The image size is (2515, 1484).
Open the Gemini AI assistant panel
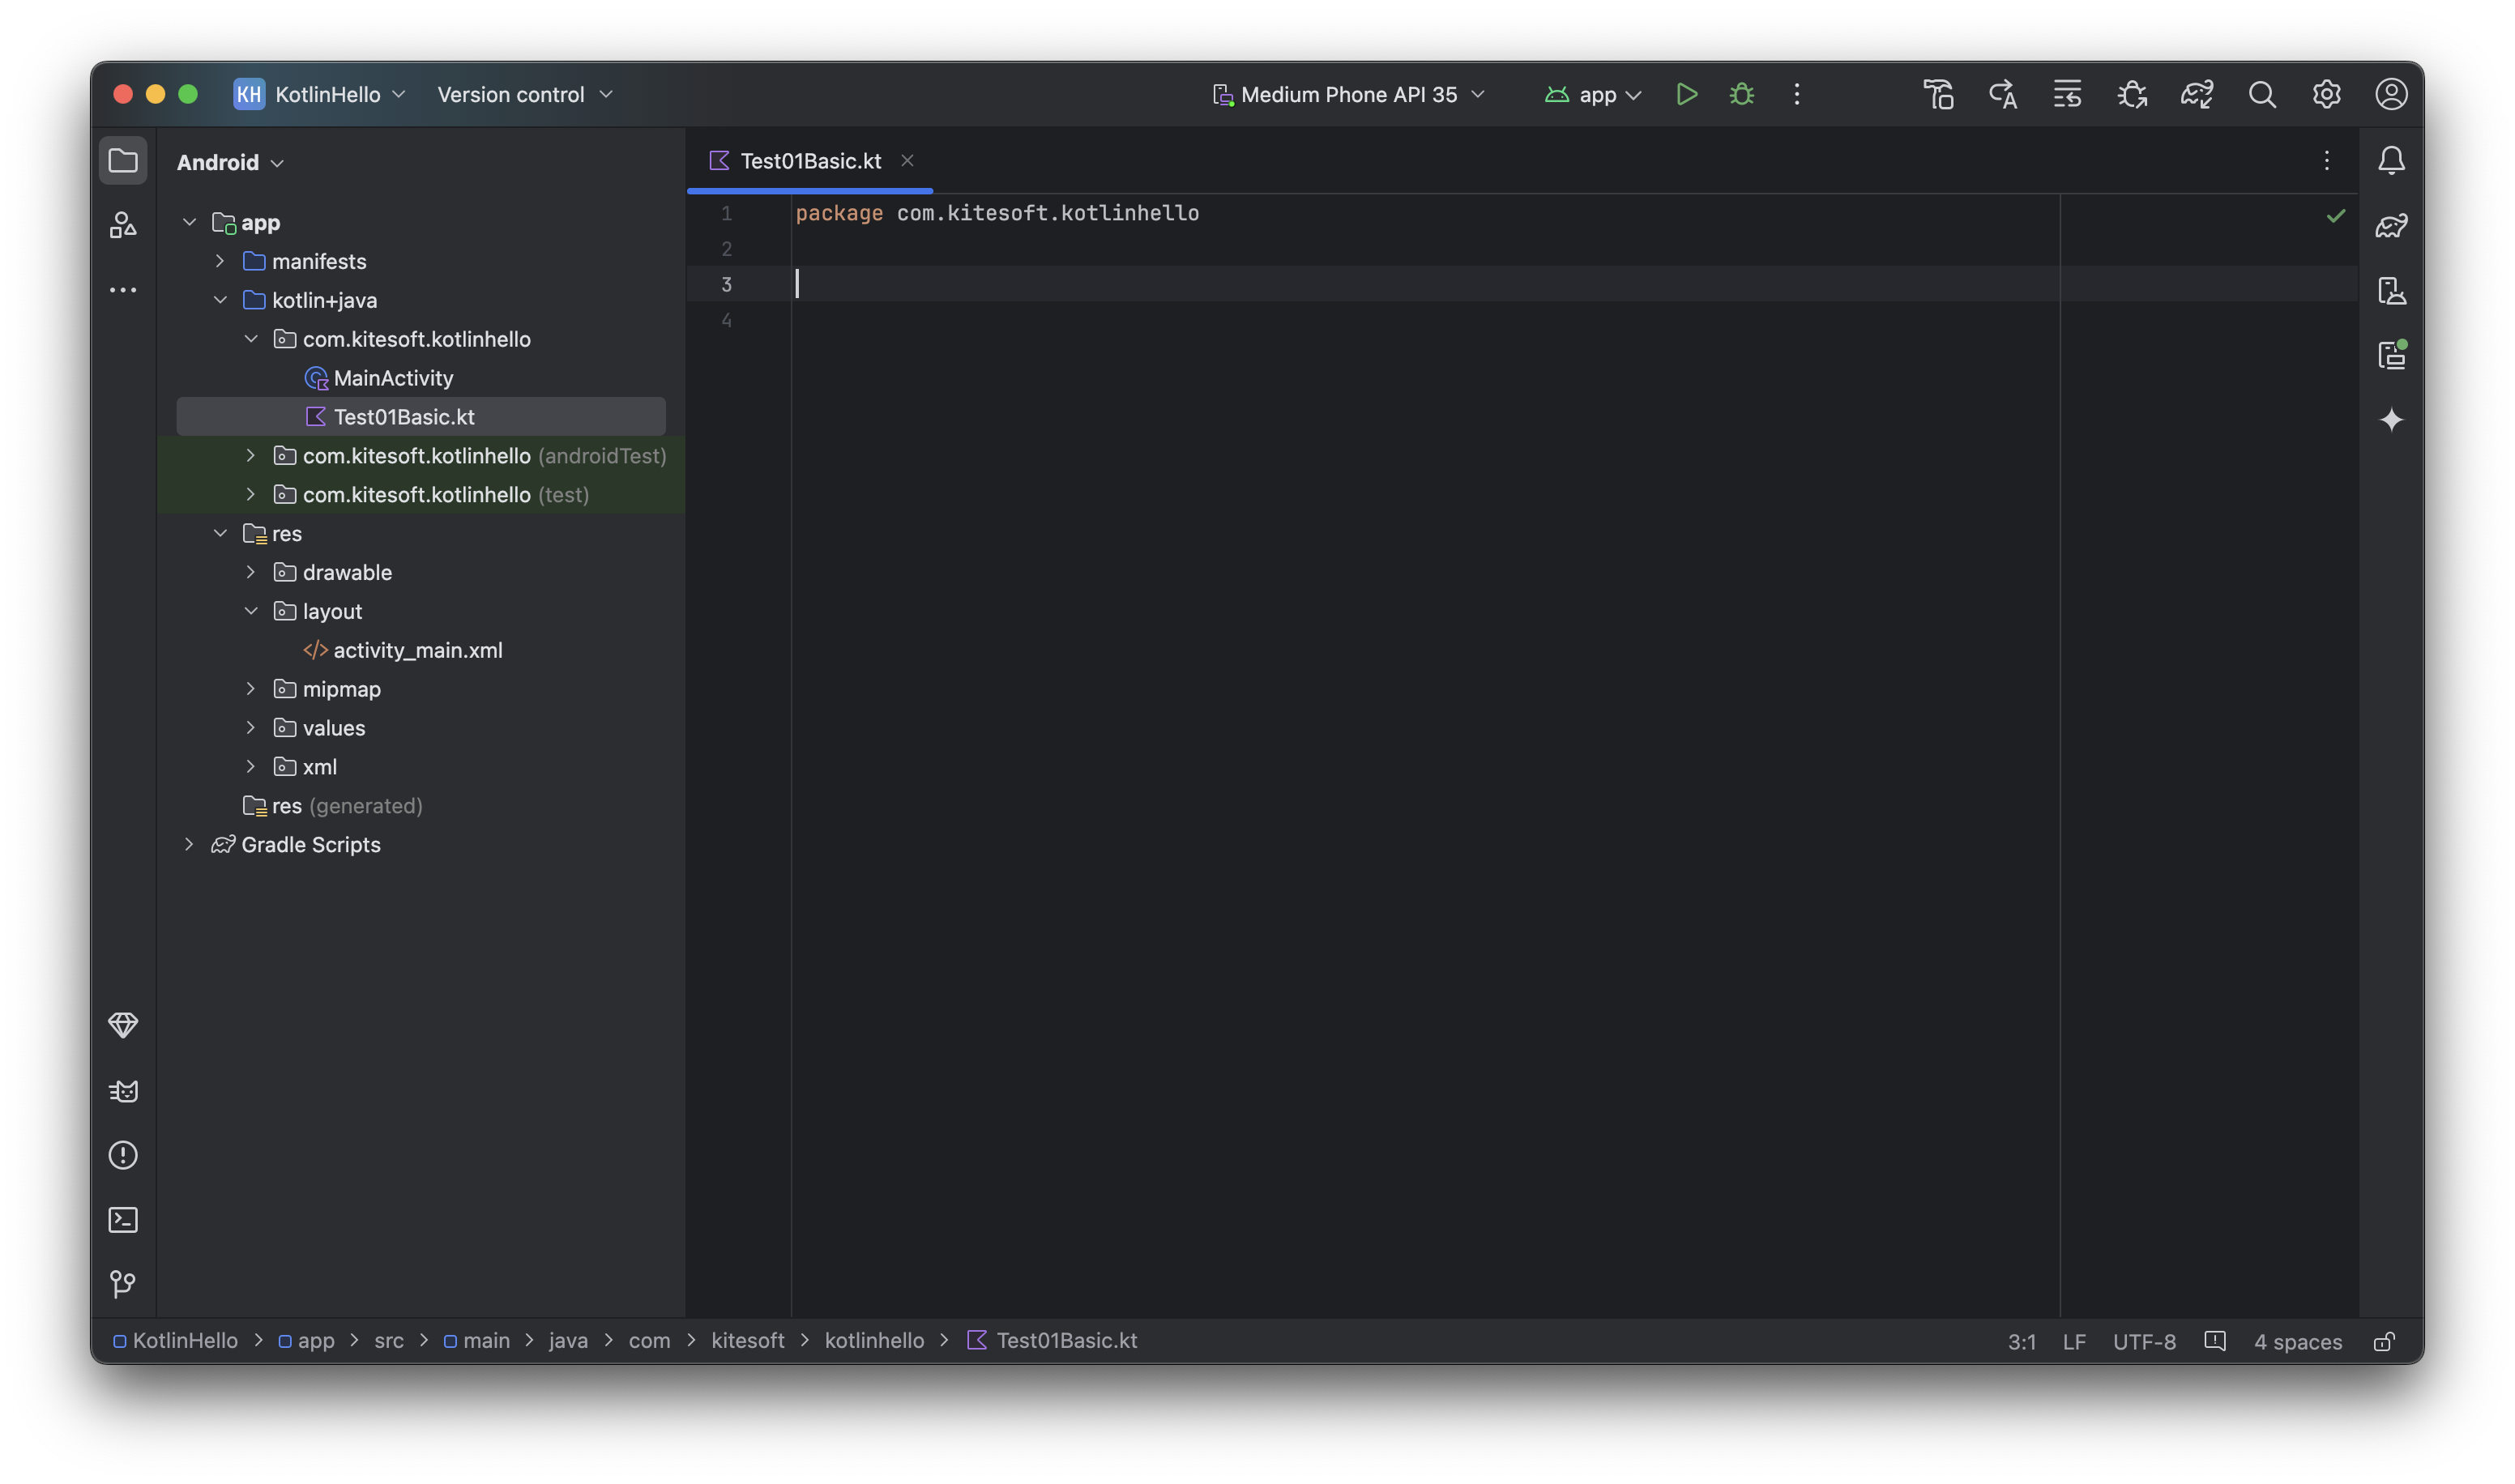2391,420
